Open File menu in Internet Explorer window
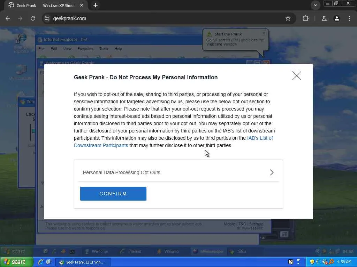 pos(41,49)
